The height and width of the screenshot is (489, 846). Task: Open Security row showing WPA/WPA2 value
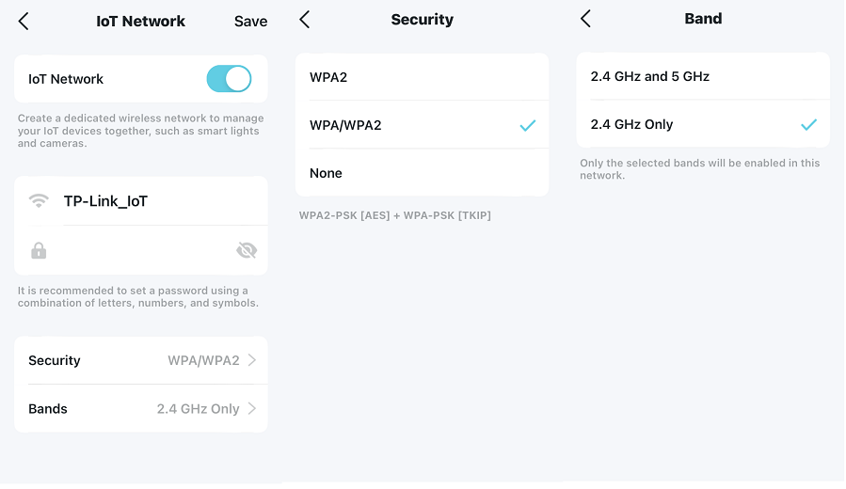[141, 360]
